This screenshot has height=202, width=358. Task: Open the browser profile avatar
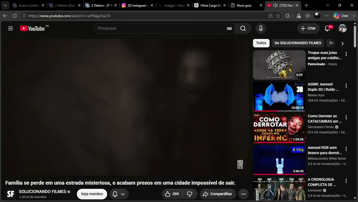point(317,16)
